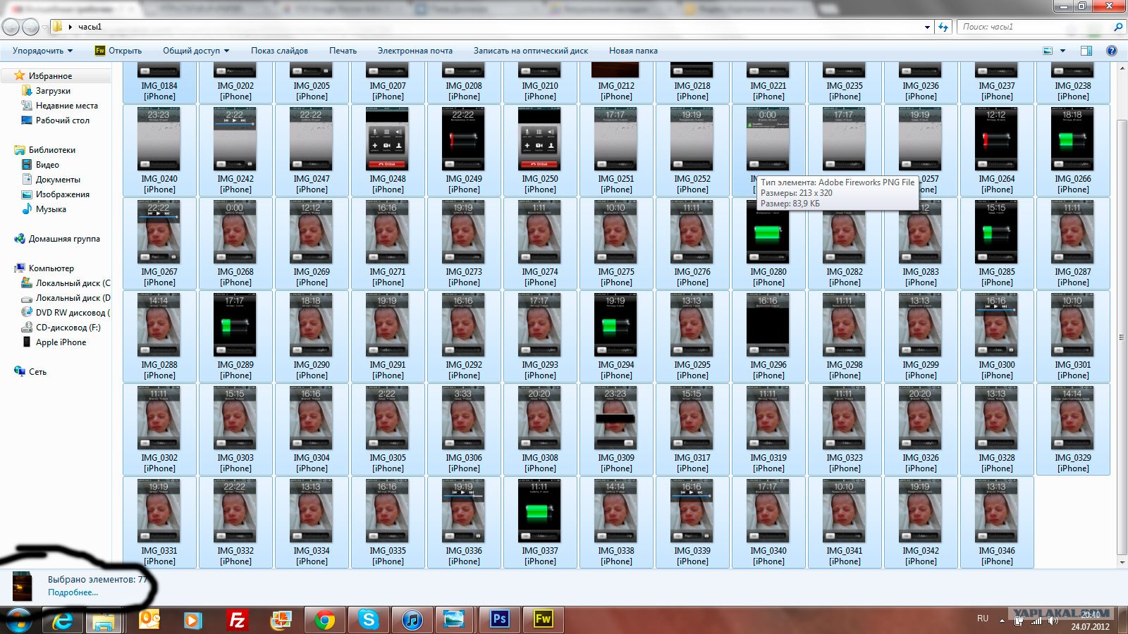
Task: Switch to Photoshop in the taskbar
Action: [x=499, y=620]
